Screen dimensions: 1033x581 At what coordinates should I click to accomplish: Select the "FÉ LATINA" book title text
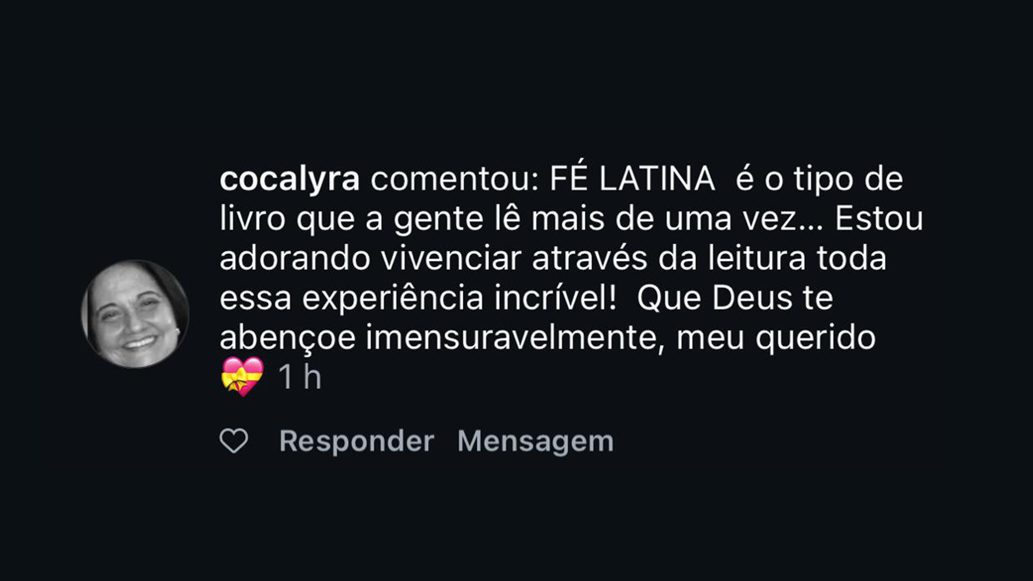point(632,179)
